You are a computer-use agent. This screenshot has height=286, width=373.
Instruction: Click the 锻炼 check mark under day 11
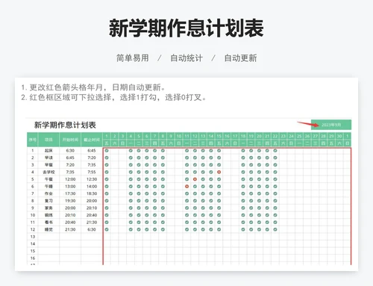pos(187,215)
